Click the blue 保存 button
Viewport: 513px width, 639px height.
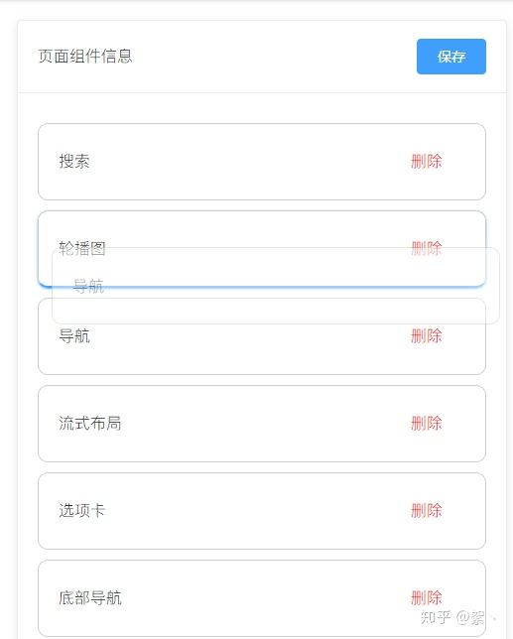click(x=451, y=57)
